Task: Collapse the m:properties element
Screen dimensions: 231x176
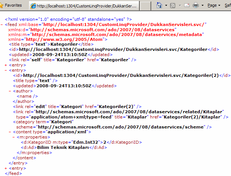Action: [14, 137]
